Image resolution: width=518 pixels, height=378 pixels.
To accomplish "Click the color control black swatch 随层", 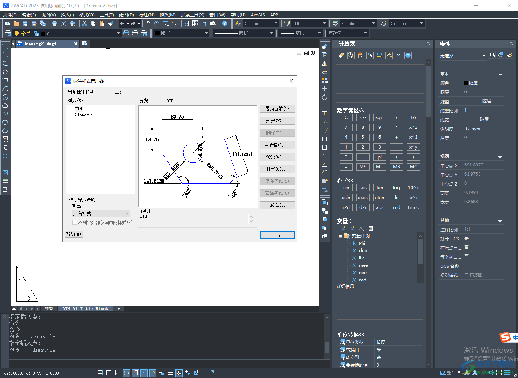I will (158, 33).
